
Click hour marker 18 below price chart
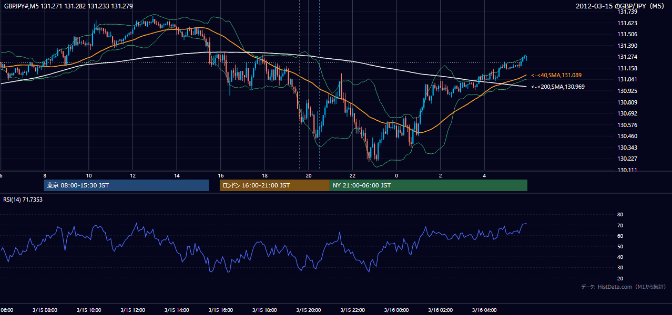(x=264, y=176)
